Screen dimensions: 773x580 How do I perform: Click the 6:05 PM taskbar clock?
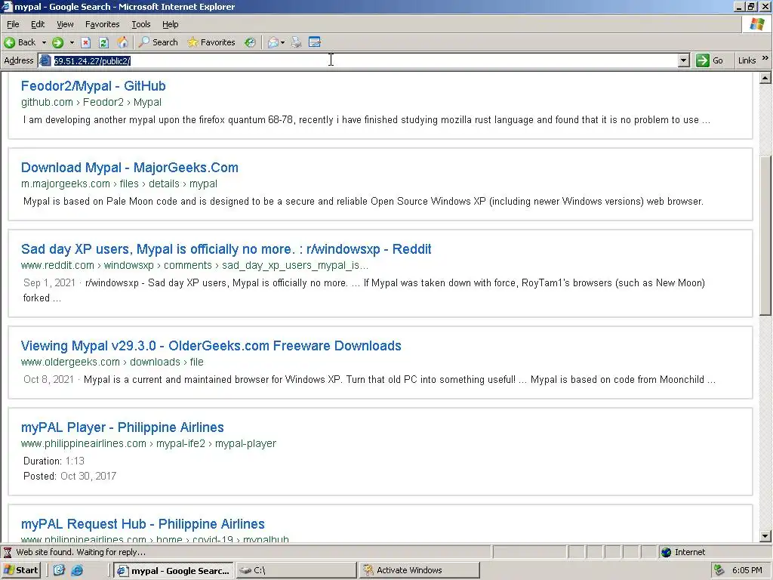point(747,570)
